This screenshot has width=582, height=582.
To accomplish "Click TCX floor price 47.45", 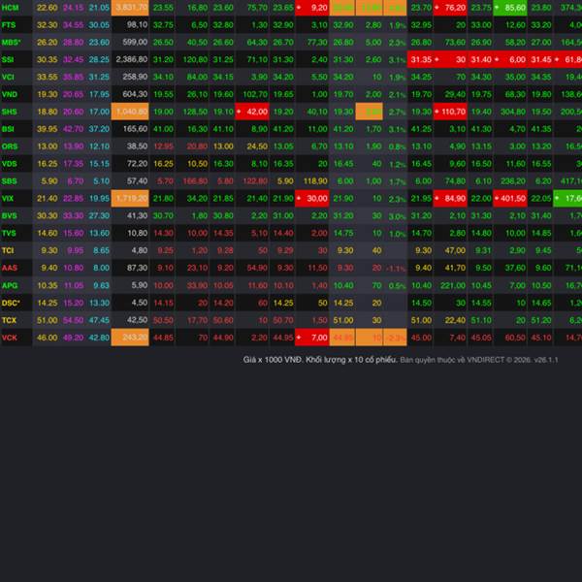I will coord(99,320).
